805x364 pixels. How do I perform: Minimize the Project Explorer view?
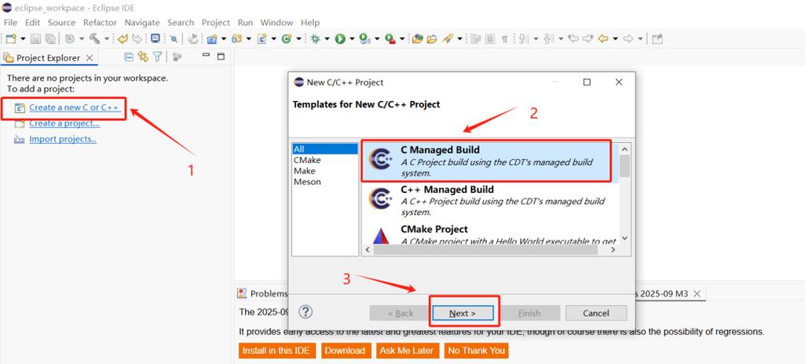pyautogui.click(x=207, y=56)
